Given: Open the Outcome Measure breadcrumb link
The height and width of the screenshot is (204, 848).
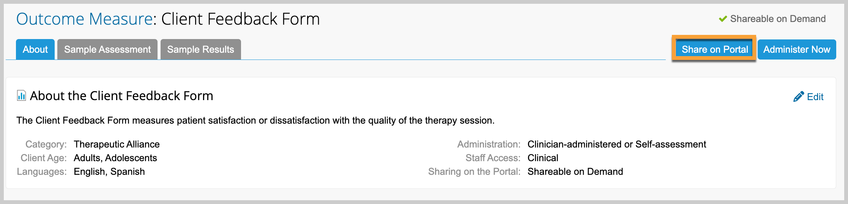Looking at the screenshot, I should coord(85,19).
